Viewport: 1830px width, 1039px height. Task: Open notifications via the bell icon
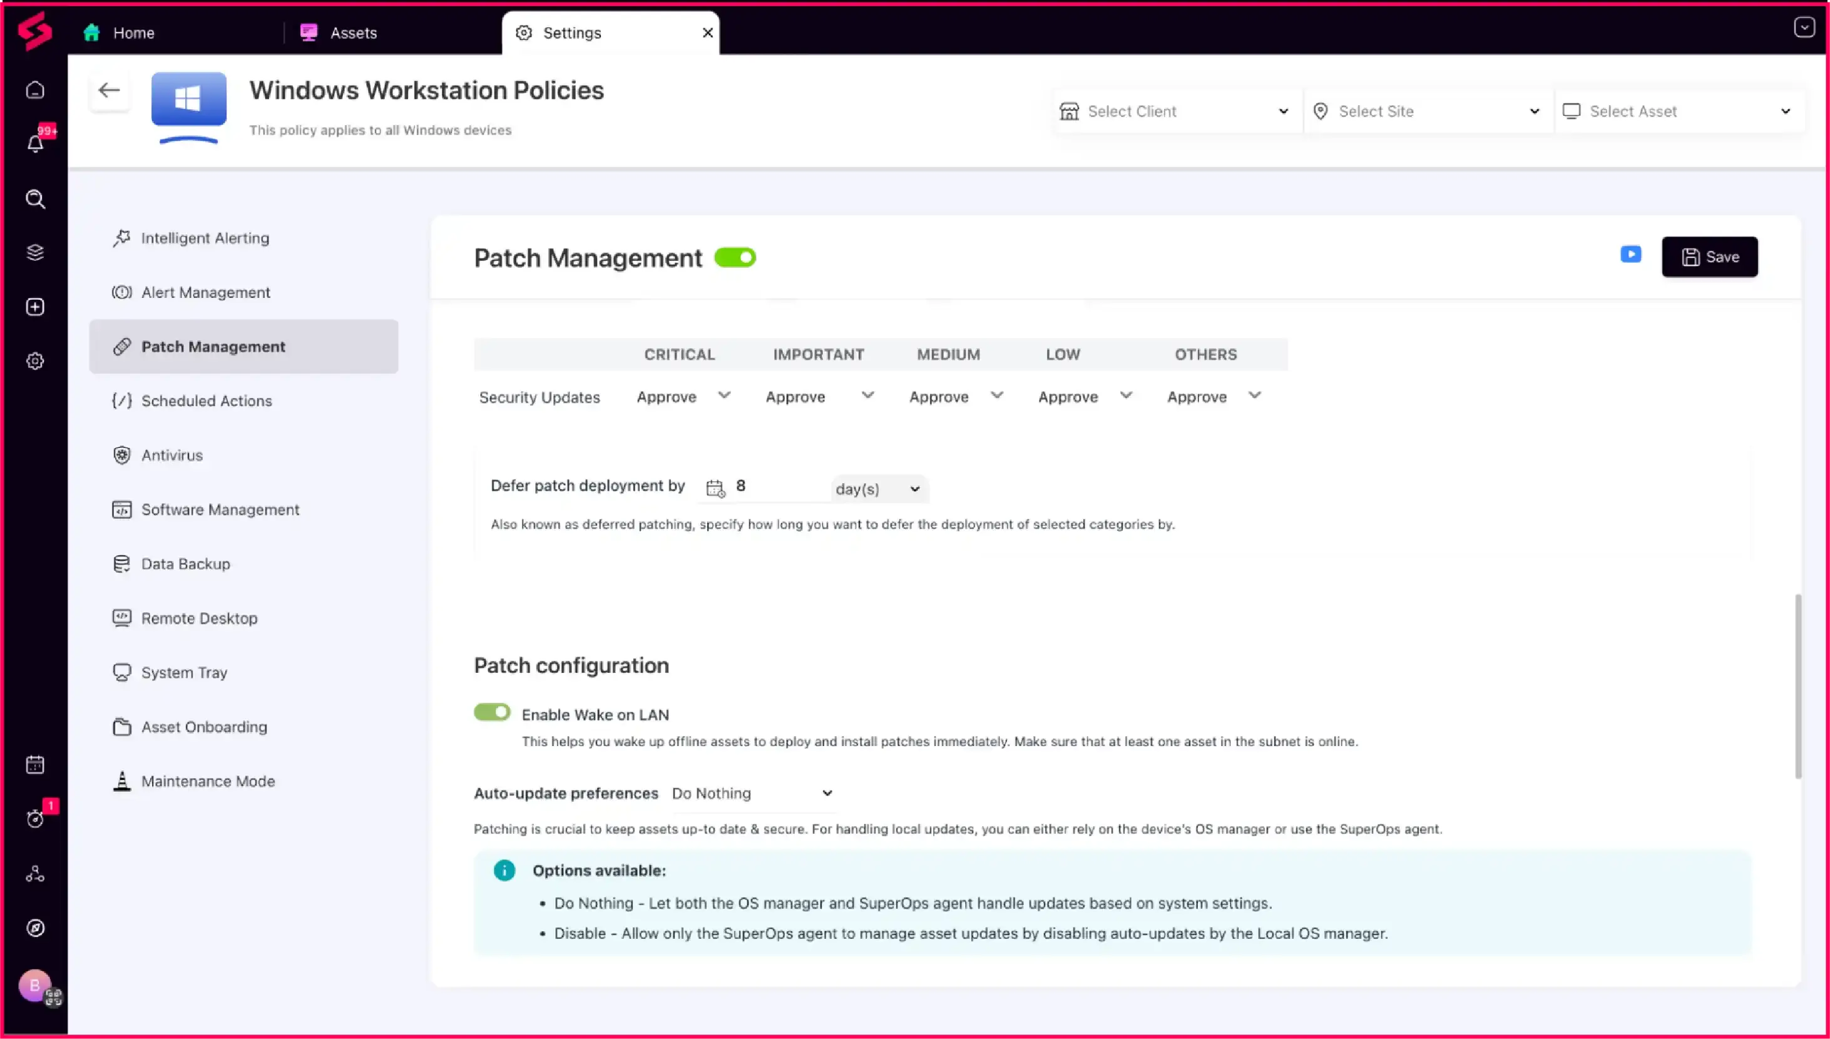(x=35, y=143)
